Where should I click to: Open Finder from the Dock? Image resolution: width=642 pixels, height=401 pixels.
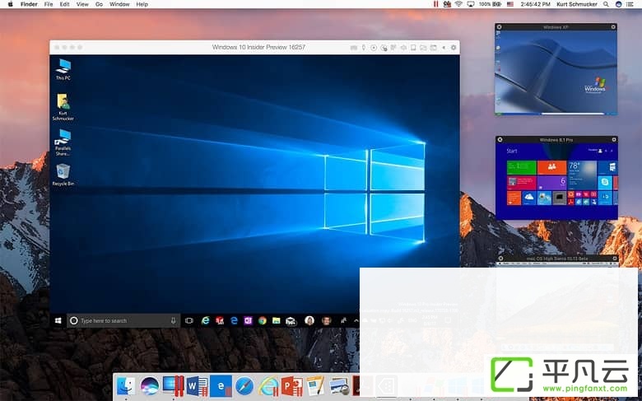pos(125,386)
